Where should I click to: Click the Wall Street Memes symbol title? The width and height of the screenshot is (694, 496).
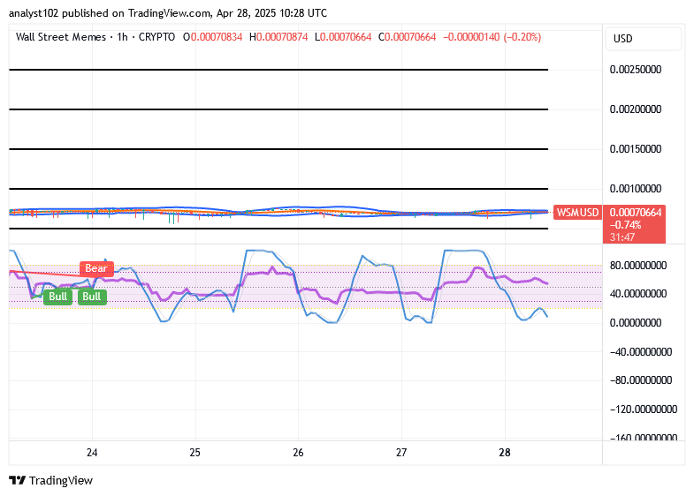(61, 37)
